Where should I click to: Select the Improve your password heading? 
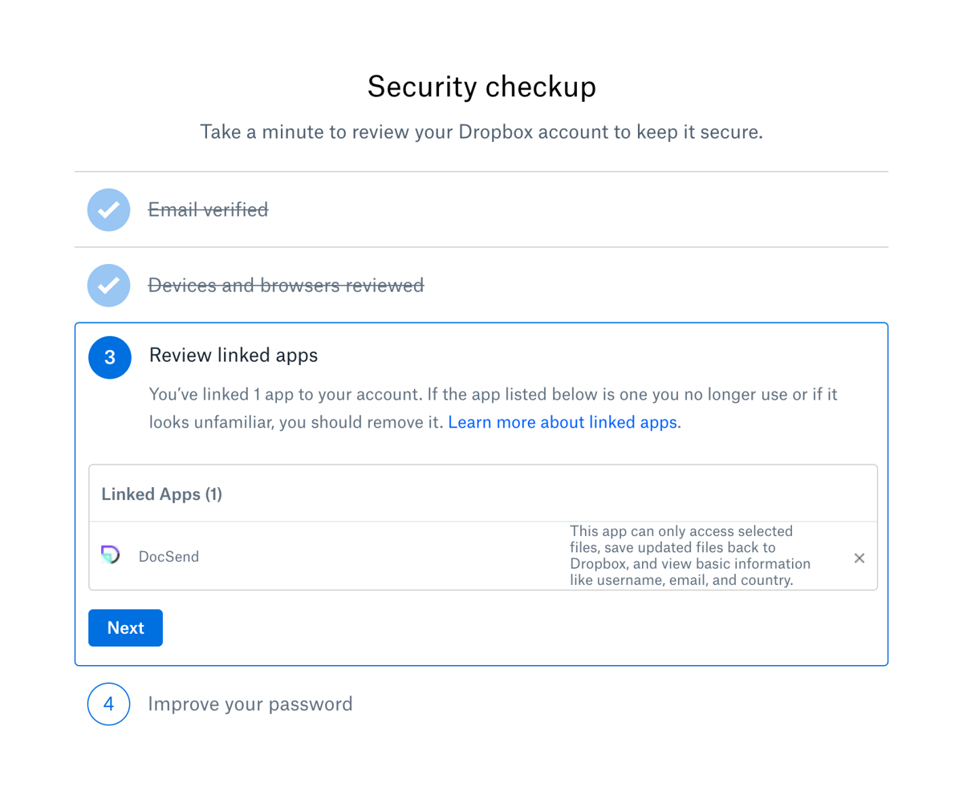click(250, 704)
